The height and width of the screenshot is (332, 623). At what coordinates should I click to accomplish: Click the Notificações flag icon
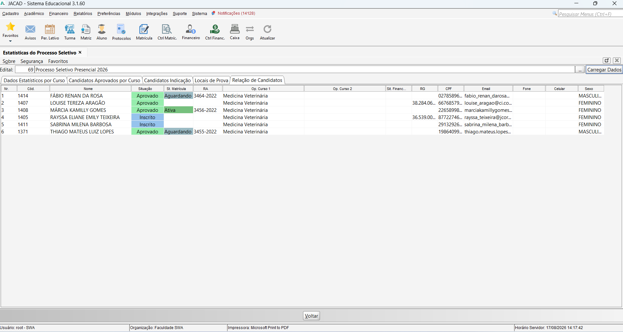(213, 13)
